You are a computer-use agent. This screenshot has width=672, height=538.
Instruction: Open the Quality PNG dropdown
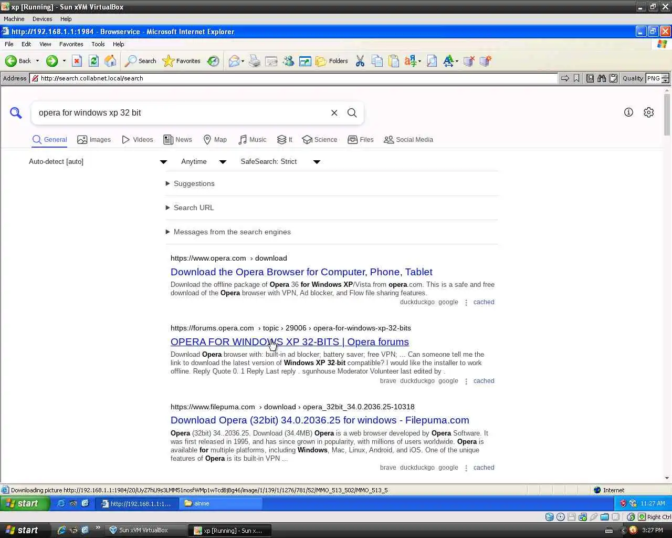point(658,78)
